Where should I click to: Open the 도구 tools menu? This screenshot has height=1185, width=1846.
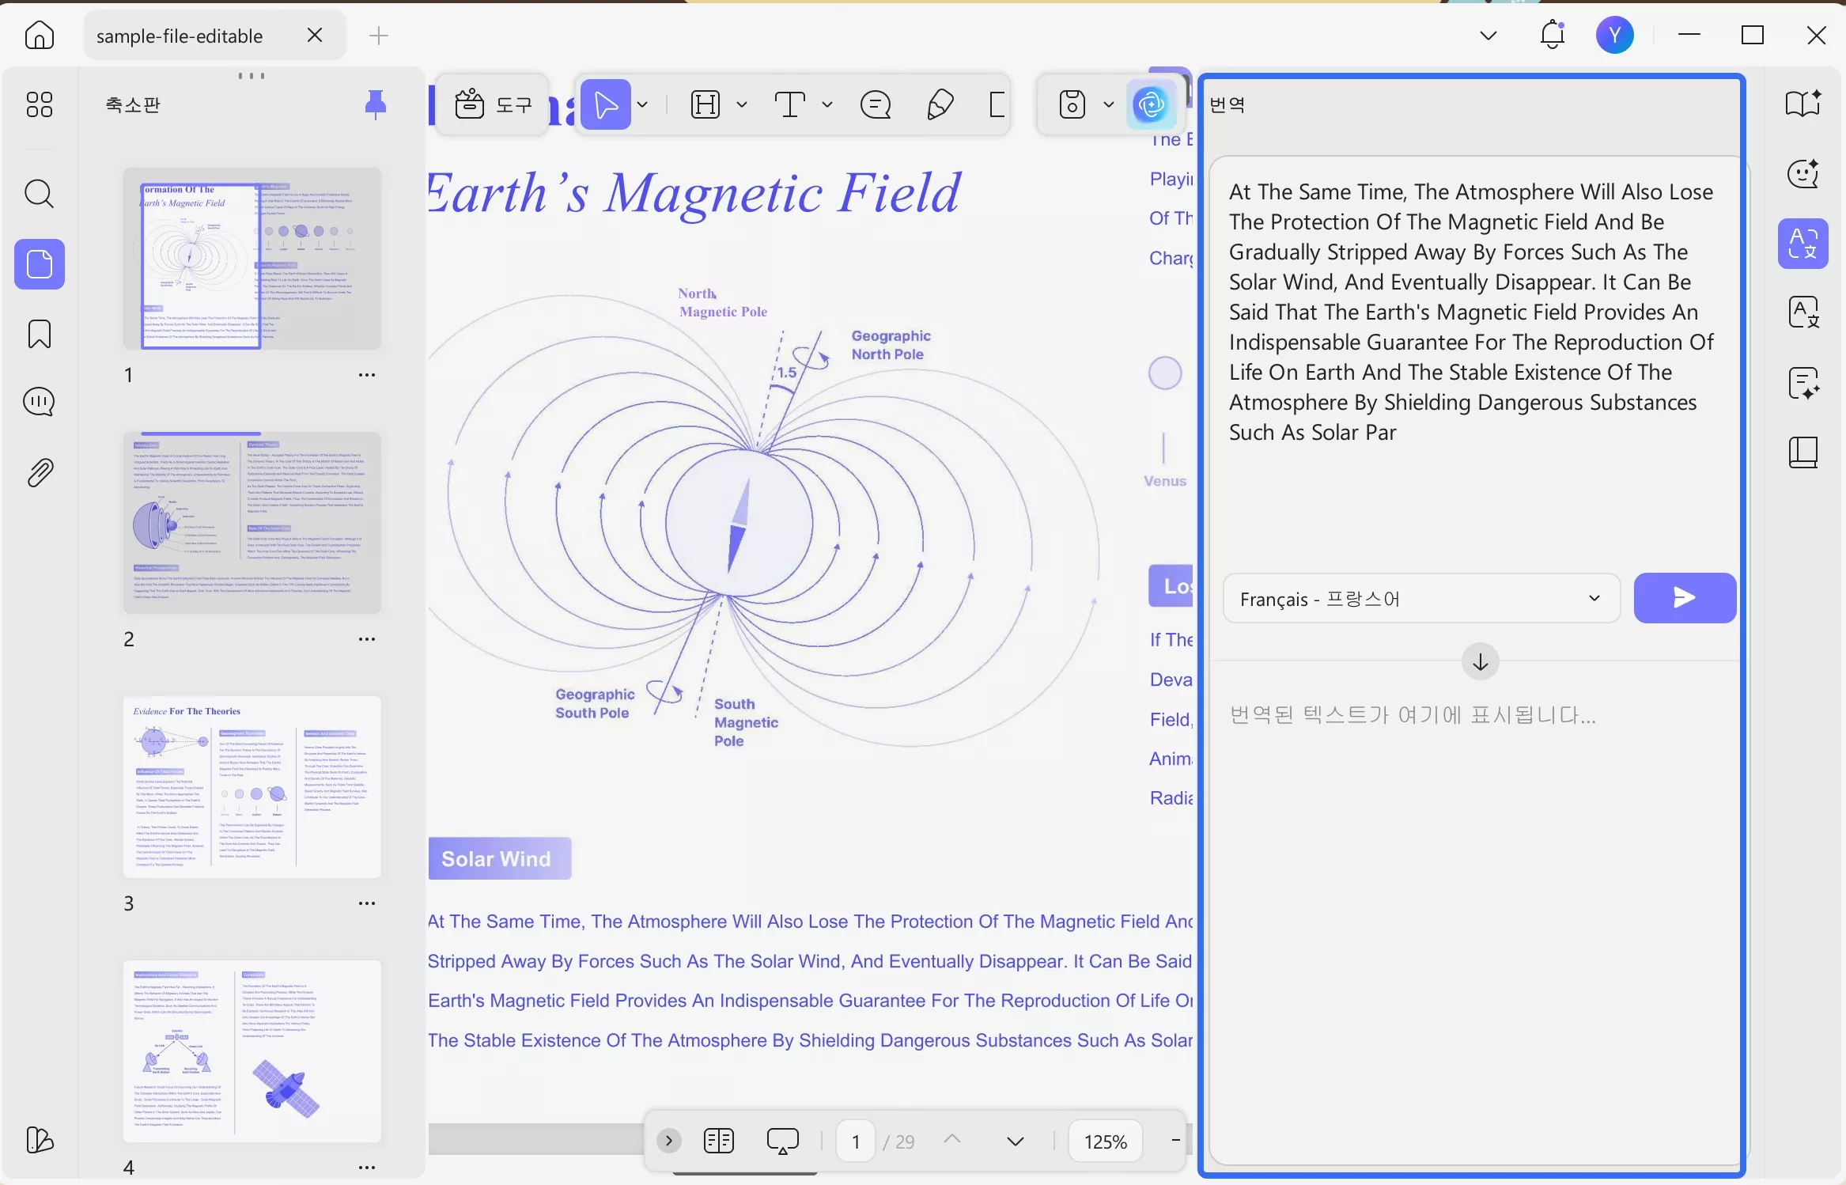click(494, 104)
